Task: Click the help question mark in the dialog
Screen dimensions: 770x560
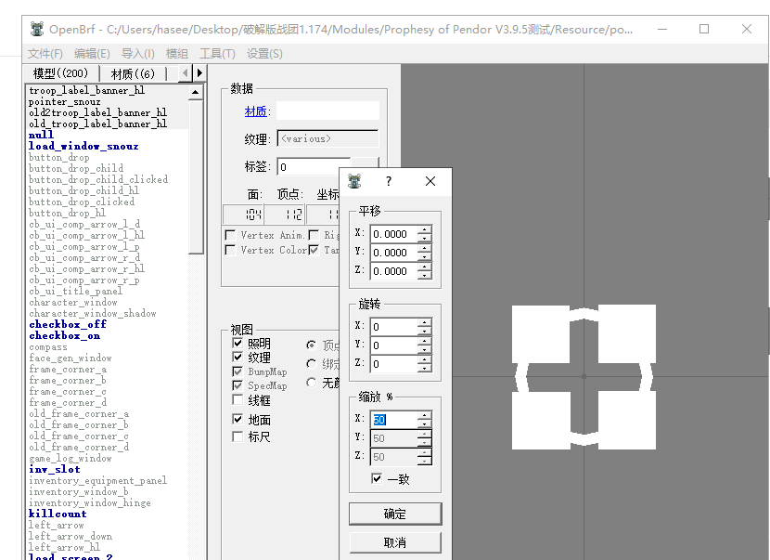Action: [389, 181]
